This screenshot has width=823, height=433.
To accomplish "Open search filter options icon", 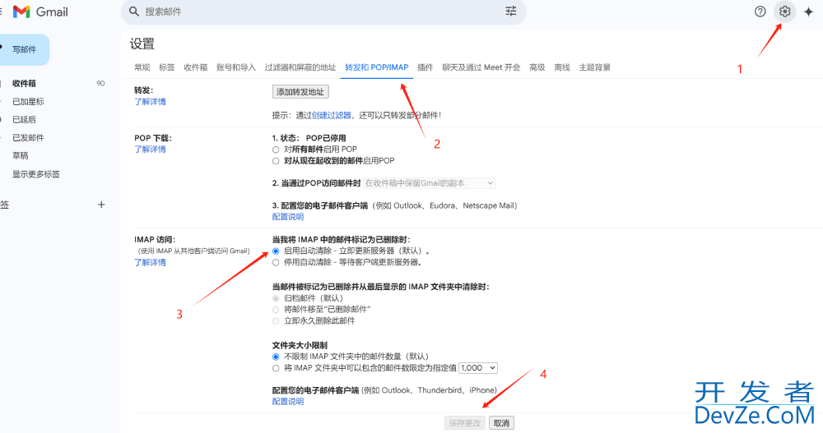I will pyautogui.click(x=511, y=12).
